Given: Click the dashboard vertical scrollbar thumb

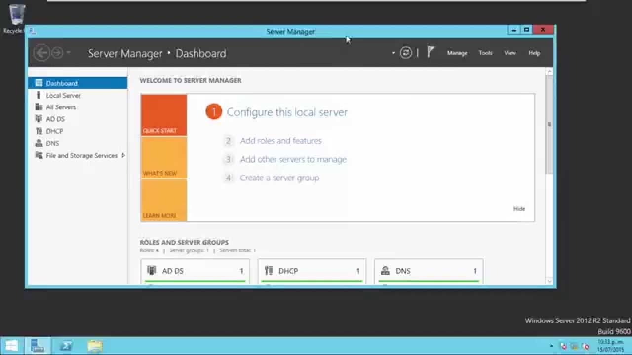Looking at the screenshot, I should (549, 124).
